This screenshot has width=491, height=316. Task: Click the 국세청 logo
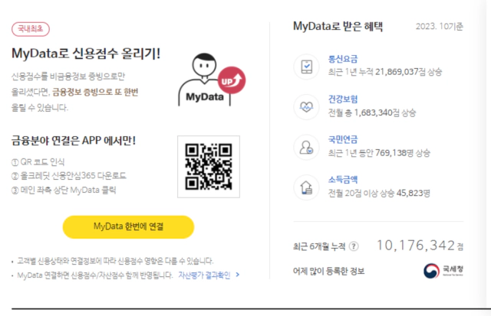coord(443,270)
